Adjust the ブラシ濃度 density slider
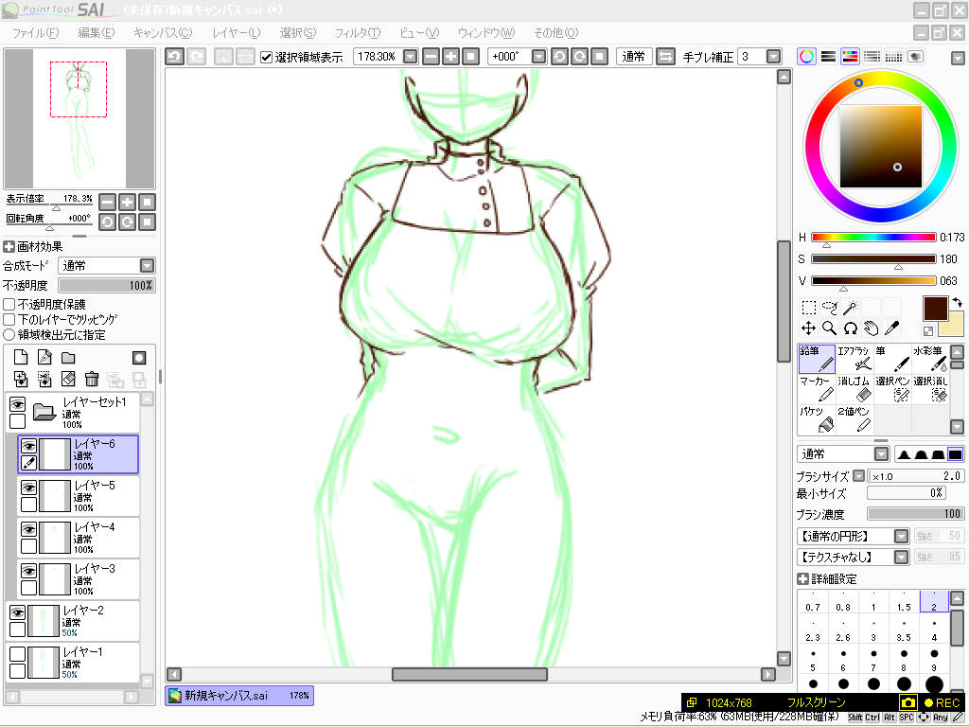Image resolution: width=969 pixels, height=727 pixels. coord(915,514)
